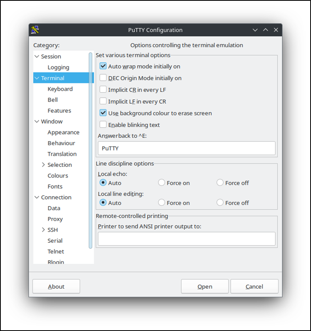The width and height of the screenshot is (311, 331).
Task: Open the Behaviour category
Action: coord(61,143)
